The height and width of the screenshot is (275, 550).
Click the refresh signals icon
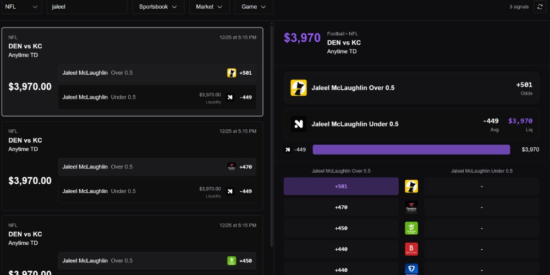[540, 7]
